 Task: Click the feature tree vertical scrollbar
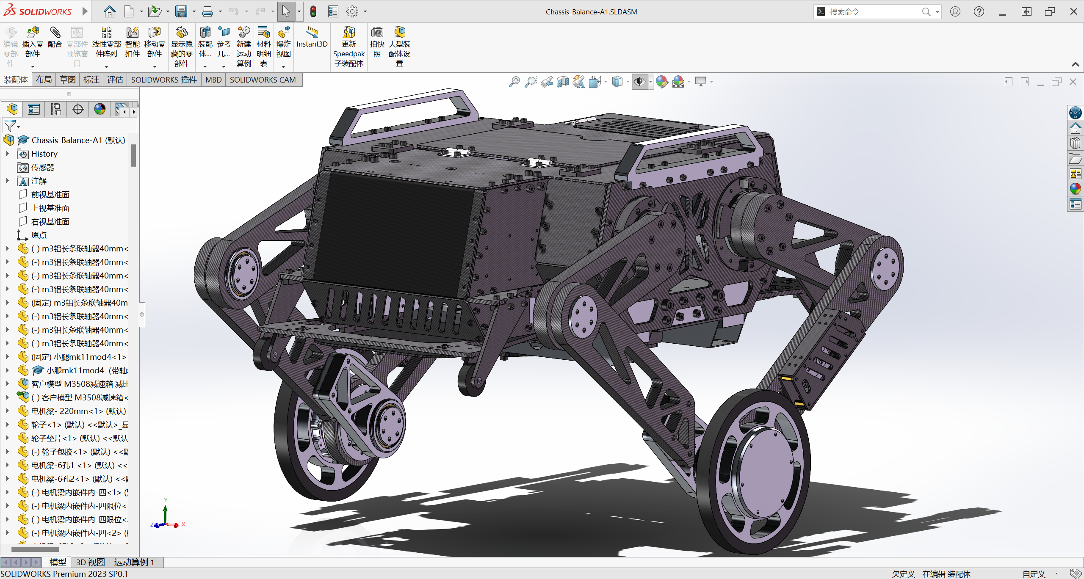133,156
